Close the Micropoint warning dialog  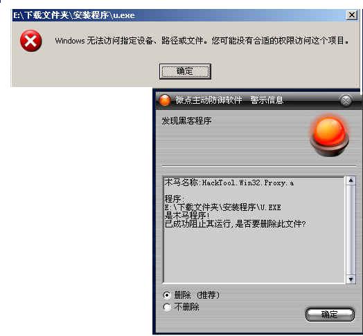346,101
